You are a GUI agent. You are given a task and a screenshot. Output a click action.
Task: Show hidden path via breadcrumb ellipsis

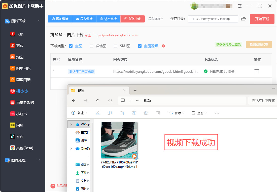[x=137, y=101]
